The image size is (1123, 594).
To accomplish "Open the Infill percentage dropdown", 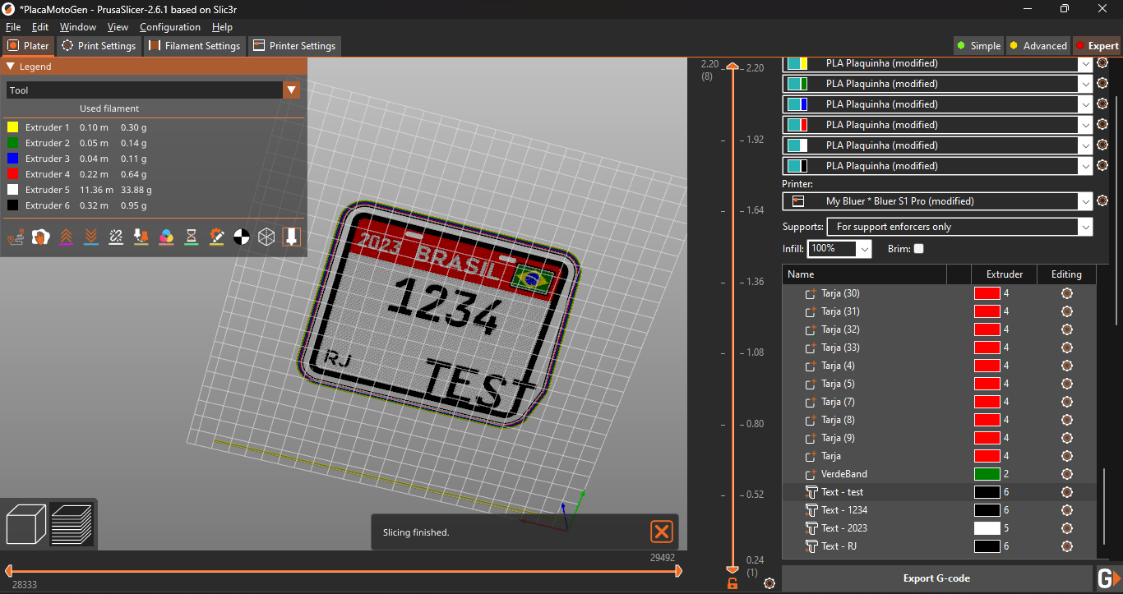I will [864, 248].
